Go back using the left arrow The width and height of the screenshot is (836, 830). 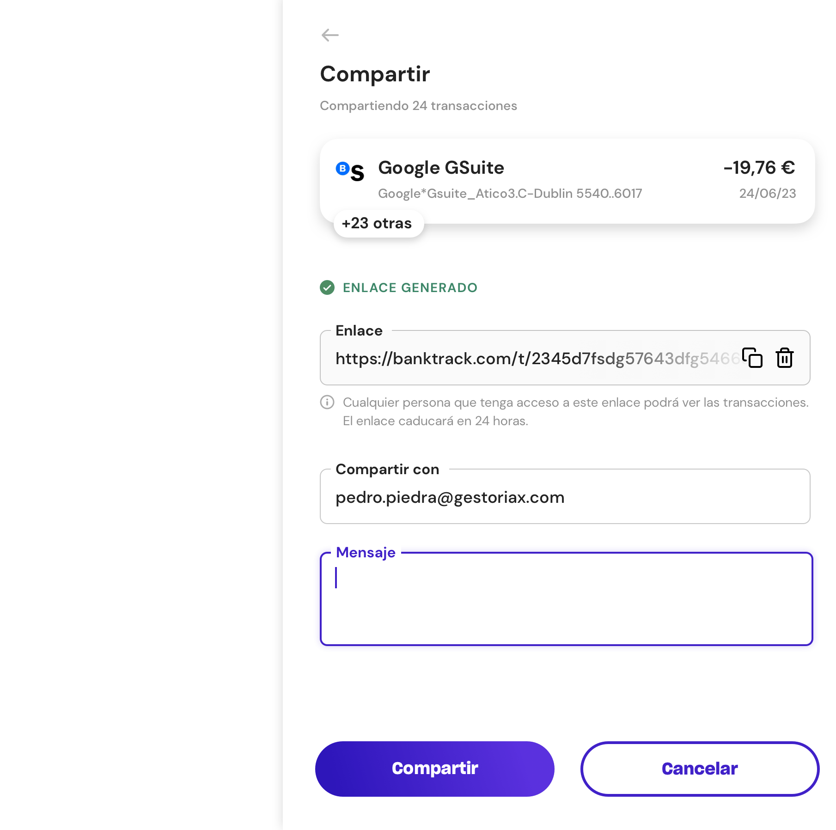coord(330,35)
